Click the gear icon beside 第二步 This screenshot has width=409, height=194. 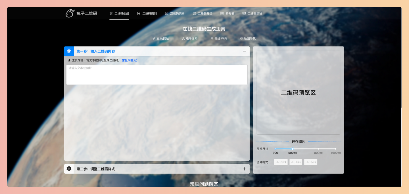pos(69,169)
